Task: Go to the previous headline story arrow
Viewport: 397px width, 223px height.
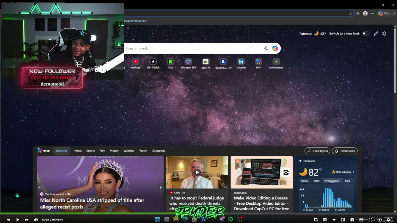Action: (x=39, y=187)
